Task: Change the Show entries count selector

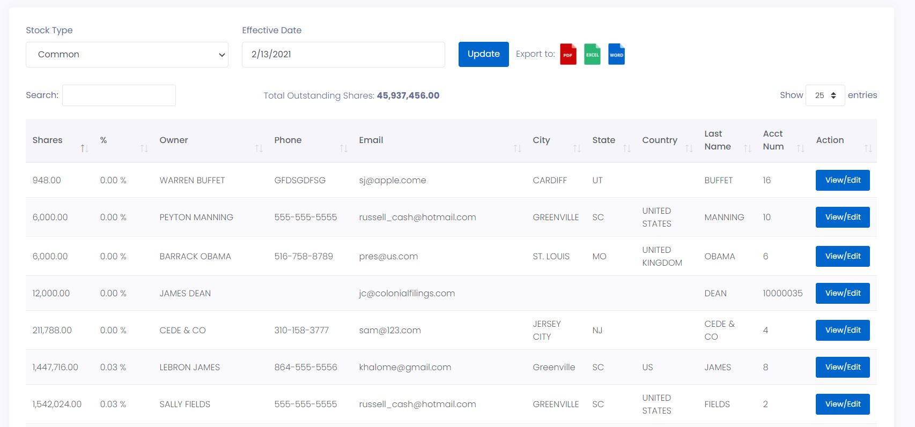Action: [825, 95]
